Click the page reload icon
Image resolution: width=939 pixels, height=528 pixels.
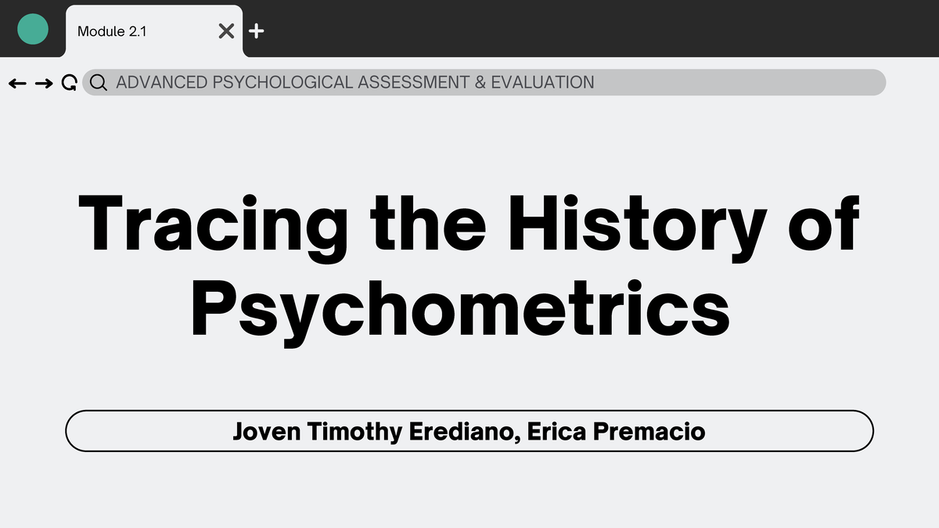click(69, 82)
